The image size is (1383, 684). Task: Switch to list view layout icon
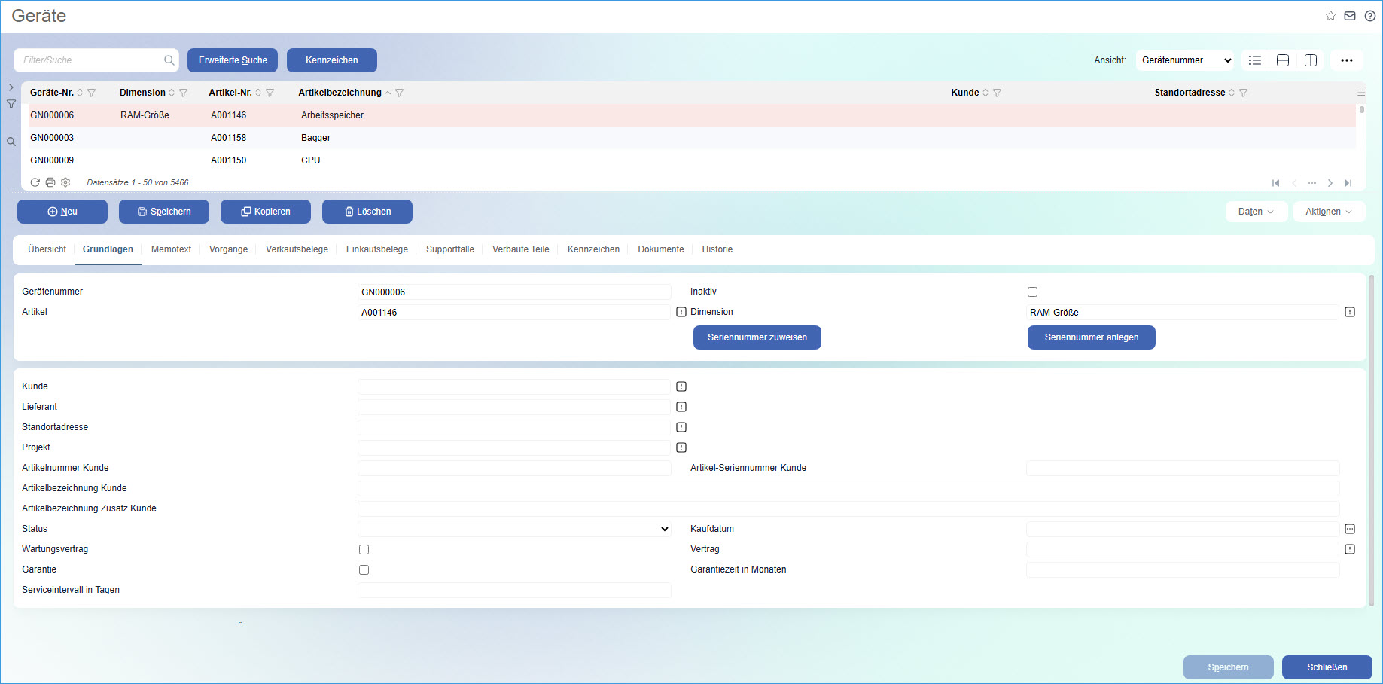(x=1255, y=60)
